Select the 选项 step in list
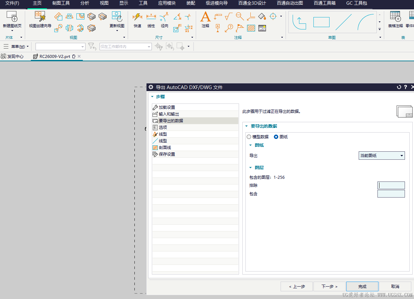414x299 pixels. point(195,128)
